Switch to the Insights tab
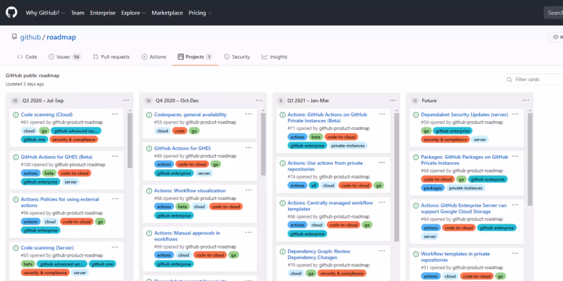This screenshot has width=563, height=281. pos(275,57)
